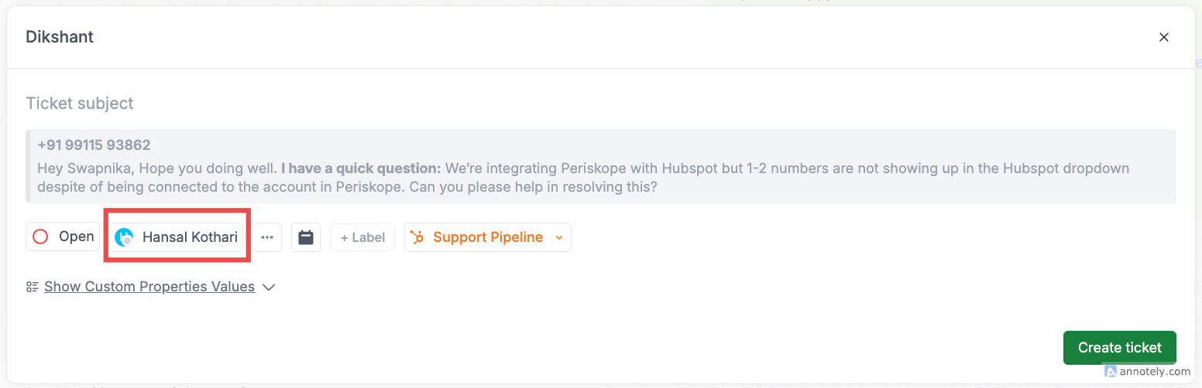Click Hansal Kothari's avatar icon
Screen dimensions: 1202x388
pyautogui.click(x=124, y=237)
